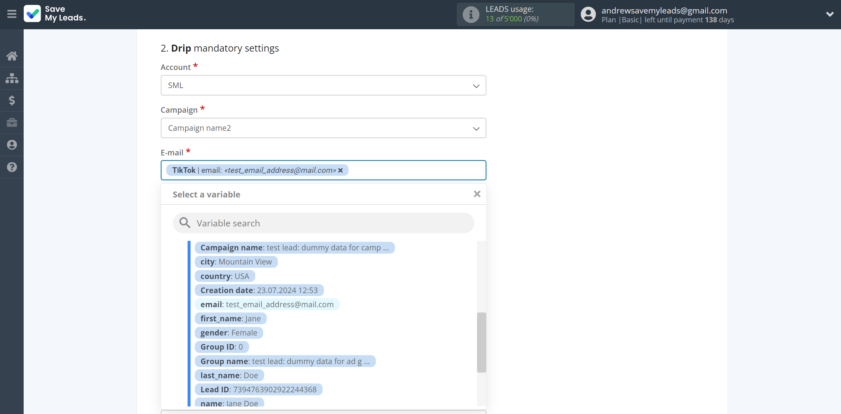Open profile icon in sidebar

pyautogui.click(x=12, y=145)
